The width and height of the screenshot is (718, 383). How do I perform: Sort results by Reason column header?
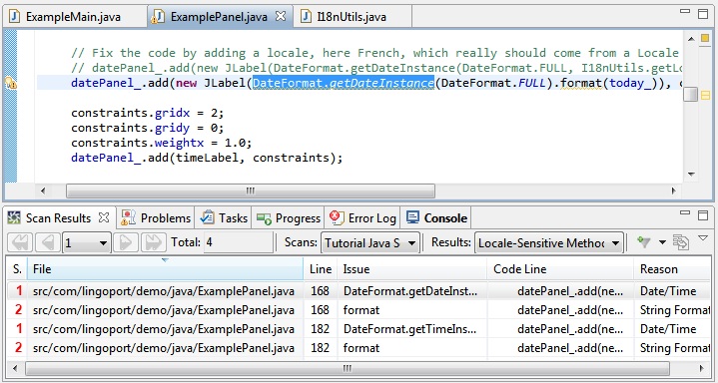pyautogui.click(x=672, y=269)
